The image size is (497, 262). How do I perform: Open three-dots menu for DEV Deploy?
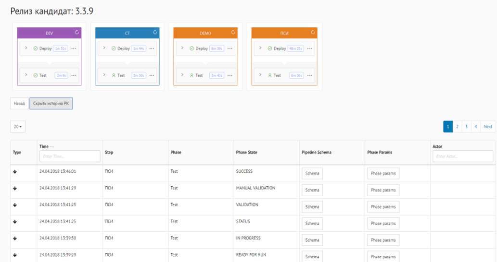tap(74, 48)
